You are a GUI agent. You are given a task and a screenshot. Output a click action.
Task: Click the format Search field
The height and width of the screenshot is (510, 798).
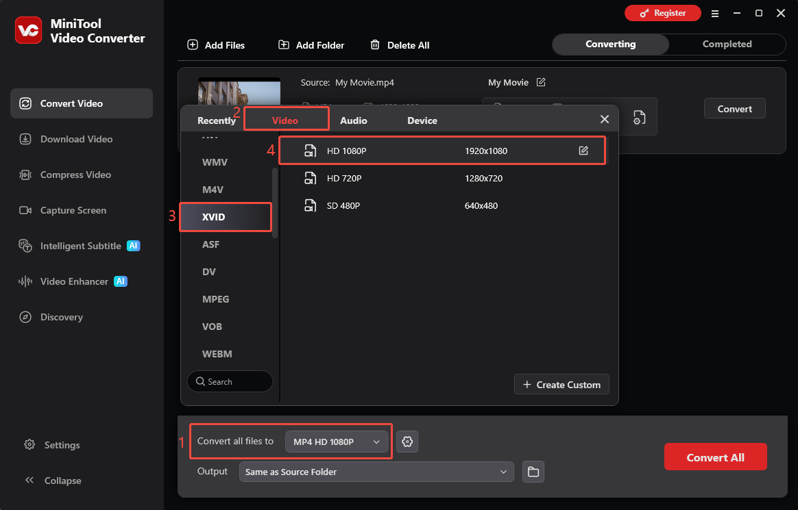tap(230, 381)
